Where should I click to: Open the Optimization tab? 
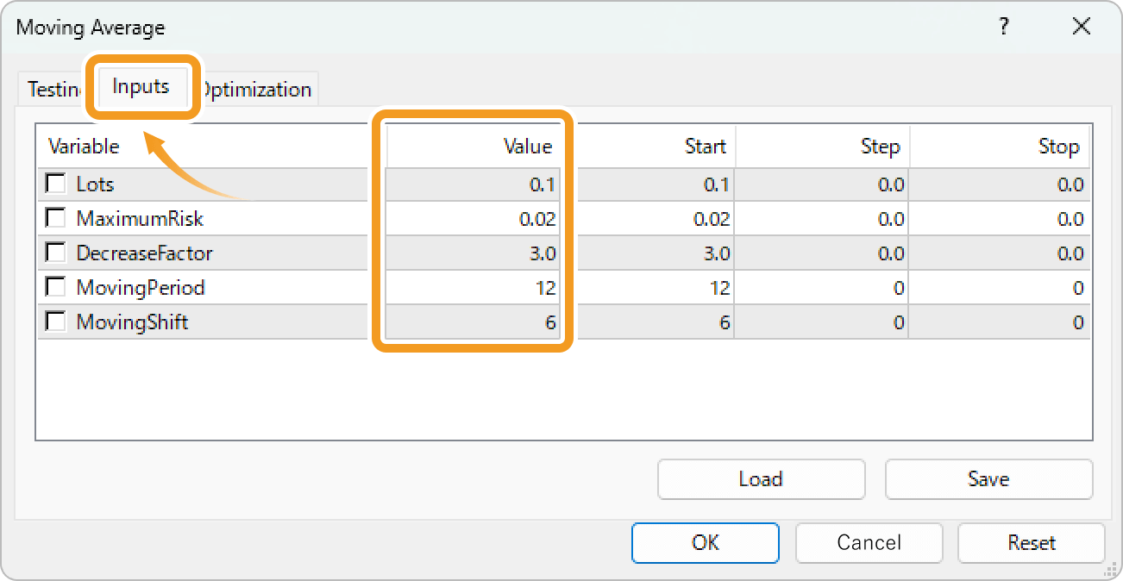coord(259,90)
